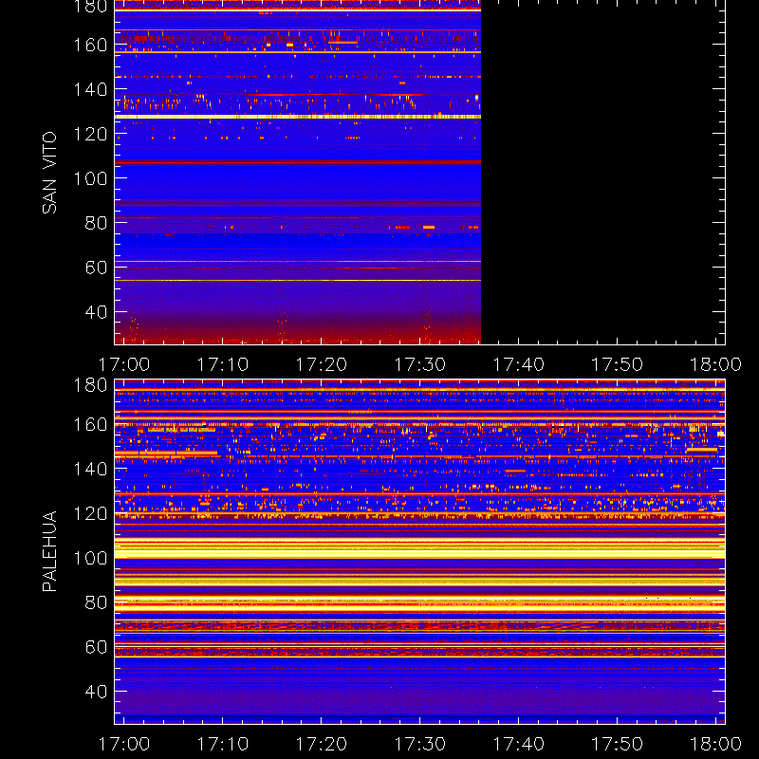Screen dimensions: 759x759
Task: Click 17:40 under the San Vito plot
Action: pyautogui.click(x=518, y=364)
